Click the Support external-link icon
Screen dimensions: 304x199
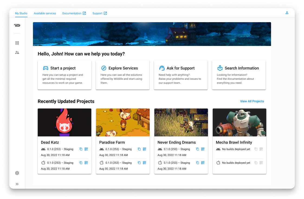coord(105,13)
